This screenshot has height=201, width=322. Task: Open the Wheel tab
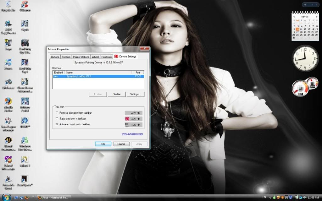tap(95, 57)
